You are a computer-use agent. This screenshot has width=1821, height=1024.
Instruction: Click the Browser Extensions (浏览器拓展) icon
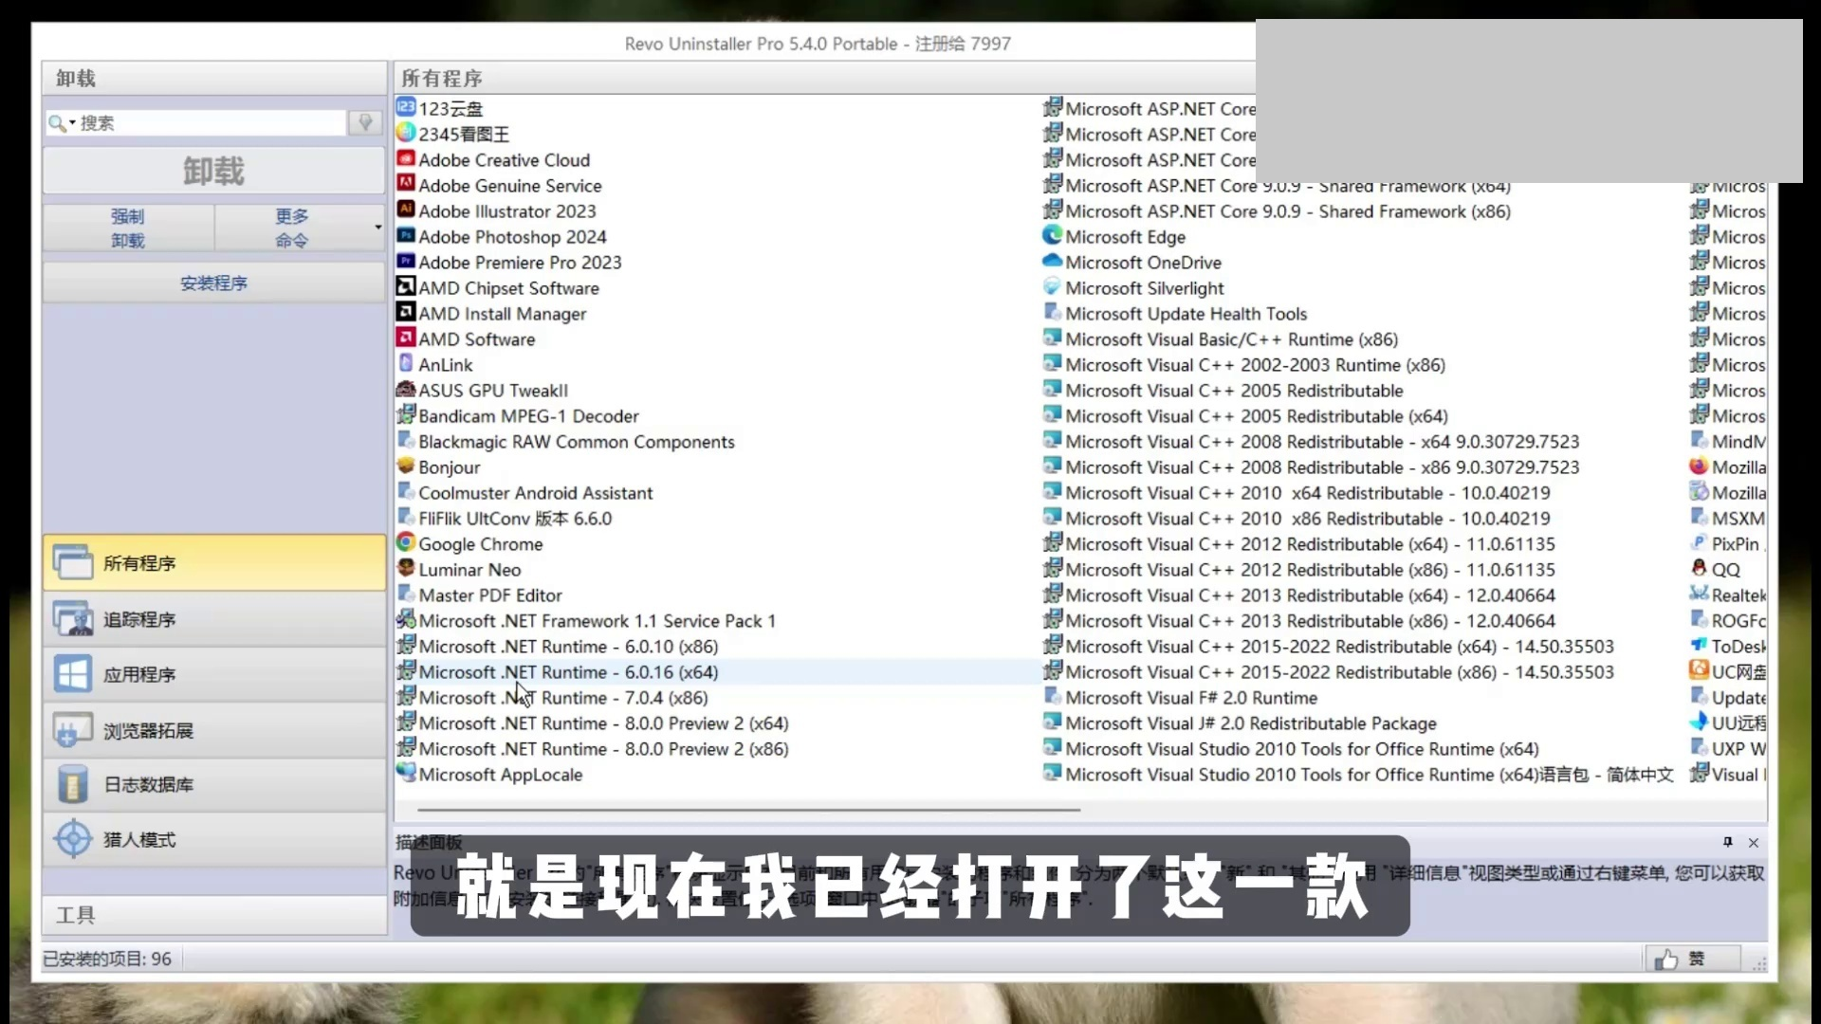73,730
